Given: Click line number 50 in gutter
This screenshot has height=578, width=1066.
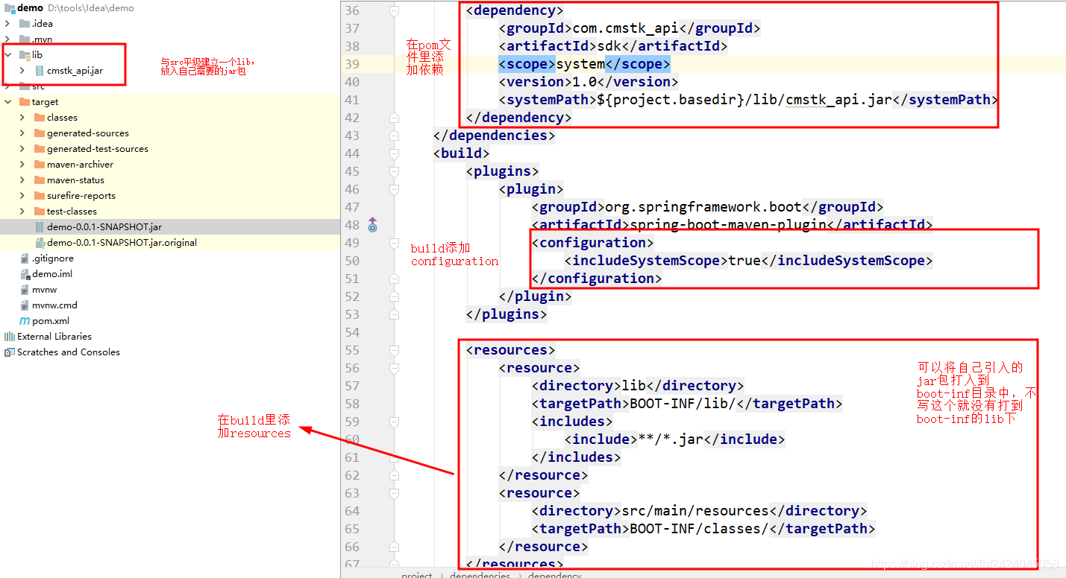Looking at the screenshot, I should [351, 261].
